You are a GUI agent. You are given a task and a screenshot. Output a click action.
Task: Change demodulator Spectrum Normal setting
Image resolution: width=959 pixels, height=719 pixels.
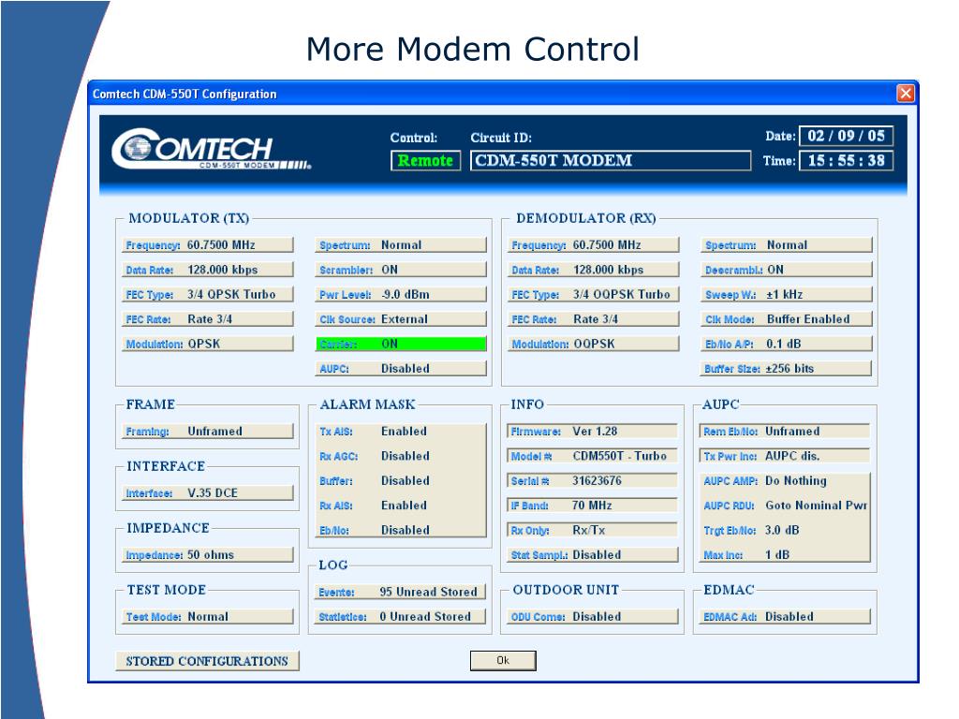click(787, 245)
